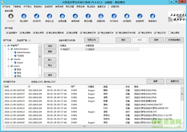Collapse the Administrators tree node
This screenshot has height=132, width=187.
[8, 49]
